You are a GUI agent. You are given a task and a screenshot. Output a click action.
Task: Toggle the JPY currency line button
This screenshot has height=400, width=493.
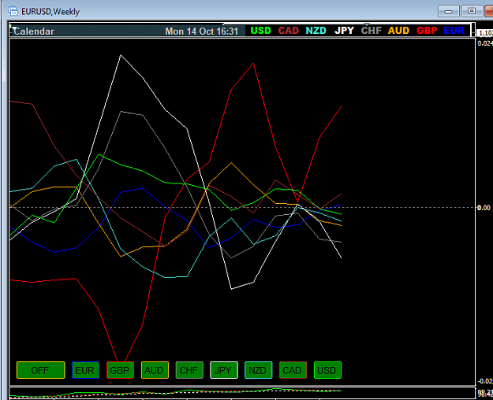point(224,370)
